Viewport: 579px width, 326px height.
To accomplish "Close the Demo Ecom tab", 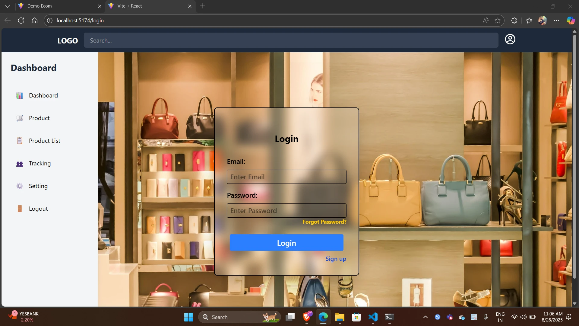I will (100, 6).
